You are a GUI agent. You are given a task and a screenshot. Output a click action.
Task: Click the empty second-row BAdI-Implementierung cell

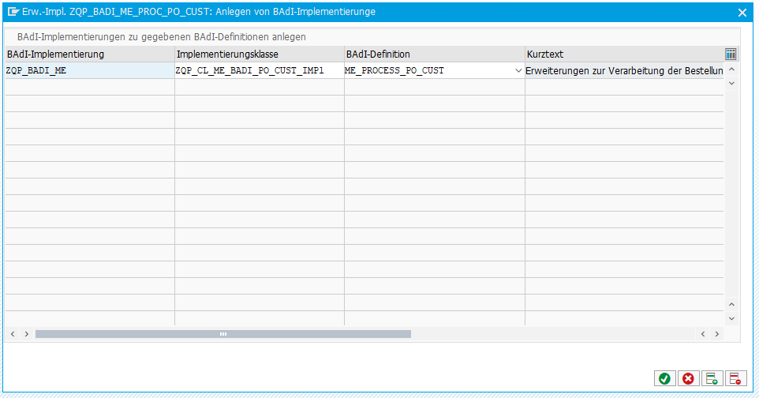89,87
